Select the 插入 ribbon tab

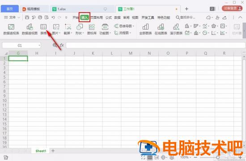pos(85,17)
